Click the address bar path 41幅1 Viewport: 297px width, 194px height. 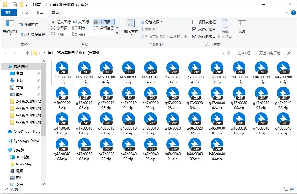tap(72, 53)
